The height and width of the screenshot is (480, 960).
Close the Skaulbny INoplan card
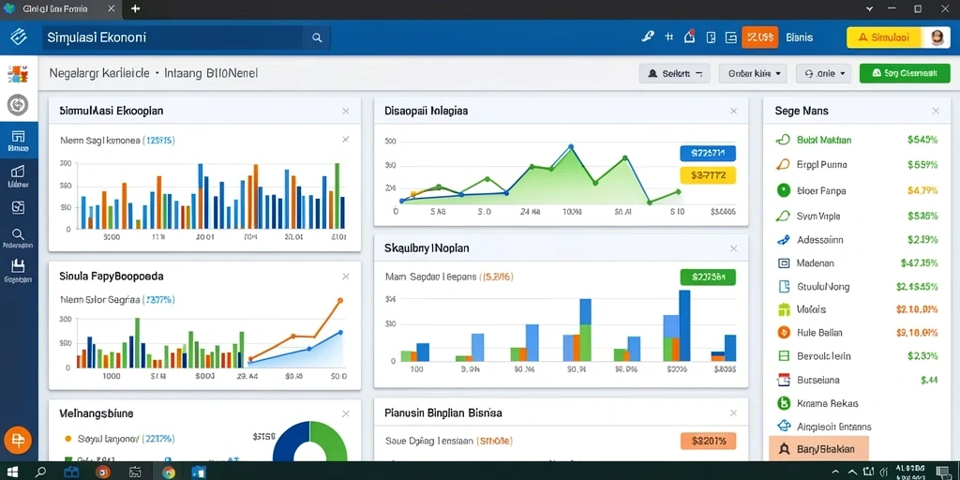tap(733, 248)
